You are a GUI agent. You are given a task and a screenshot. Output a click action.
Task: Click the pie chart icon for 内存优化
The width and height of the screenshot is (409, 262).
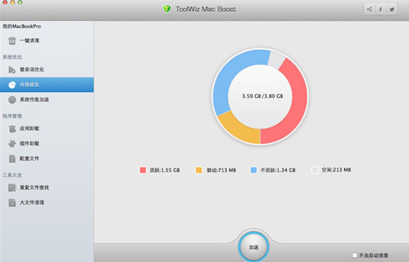[12, 84]
